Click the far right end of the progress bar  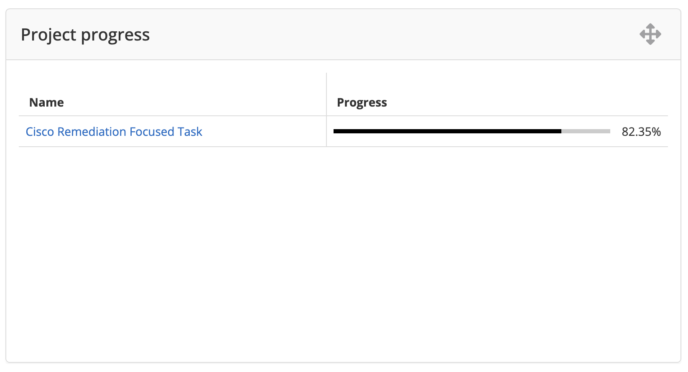pyautogui.click(x=609, y=131)
